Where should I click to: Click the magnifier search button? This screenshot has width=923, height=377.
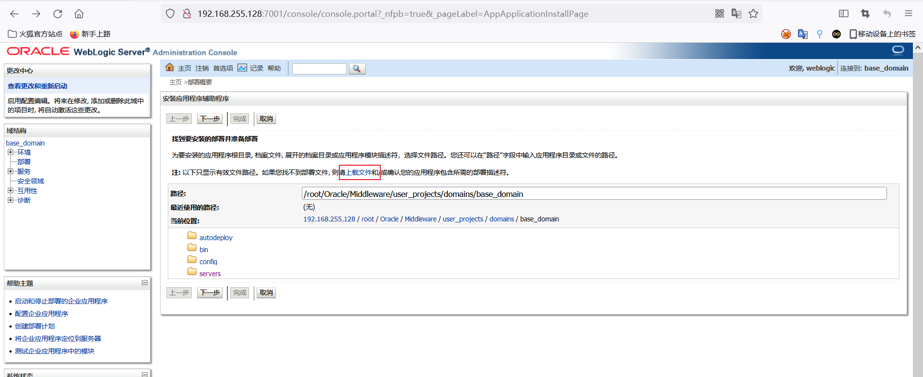(357, 69)
